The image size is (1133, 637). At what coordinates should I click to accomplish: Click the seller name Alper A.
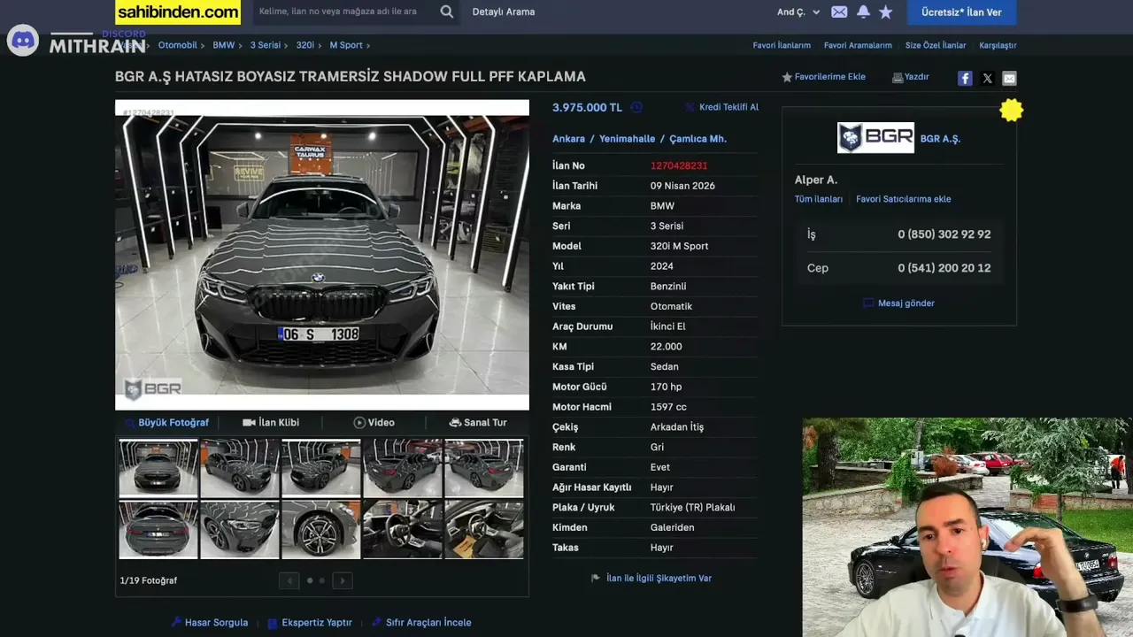pyautogui.click(x=816, y=180)
